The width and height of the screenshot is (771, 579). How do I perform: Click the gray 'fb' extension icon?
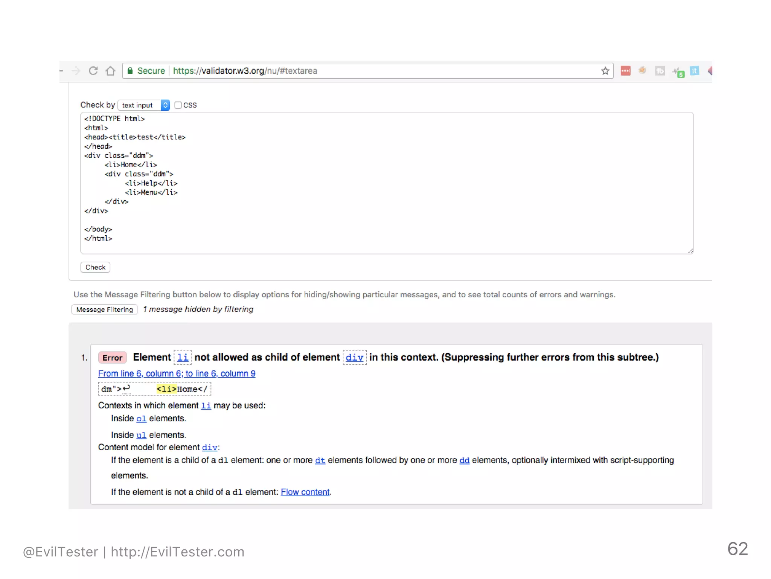(x=660, y=71)
